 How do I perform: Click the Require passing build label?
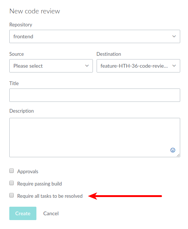(x=39, y=184)
